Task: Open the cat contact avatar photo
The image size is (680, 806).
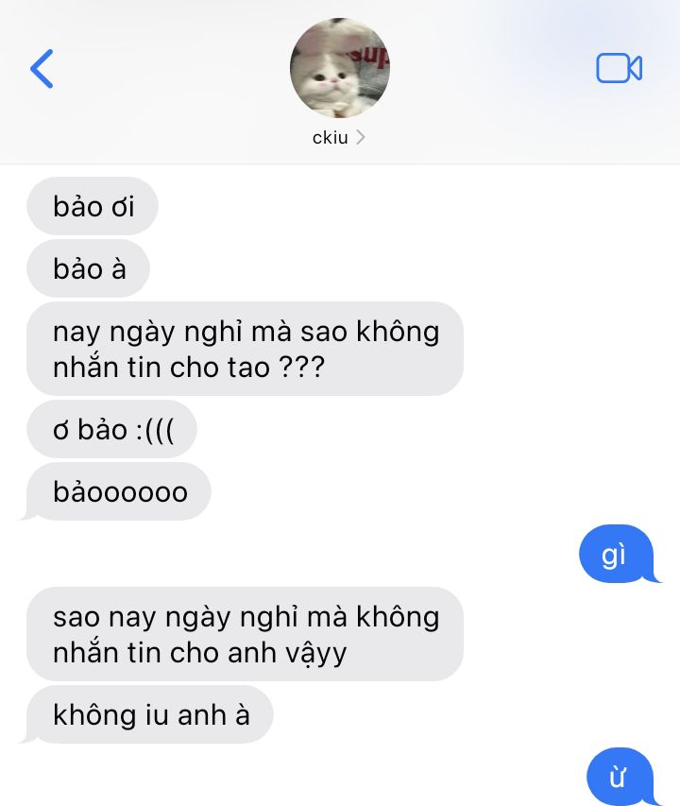Action: click(339, 68)
